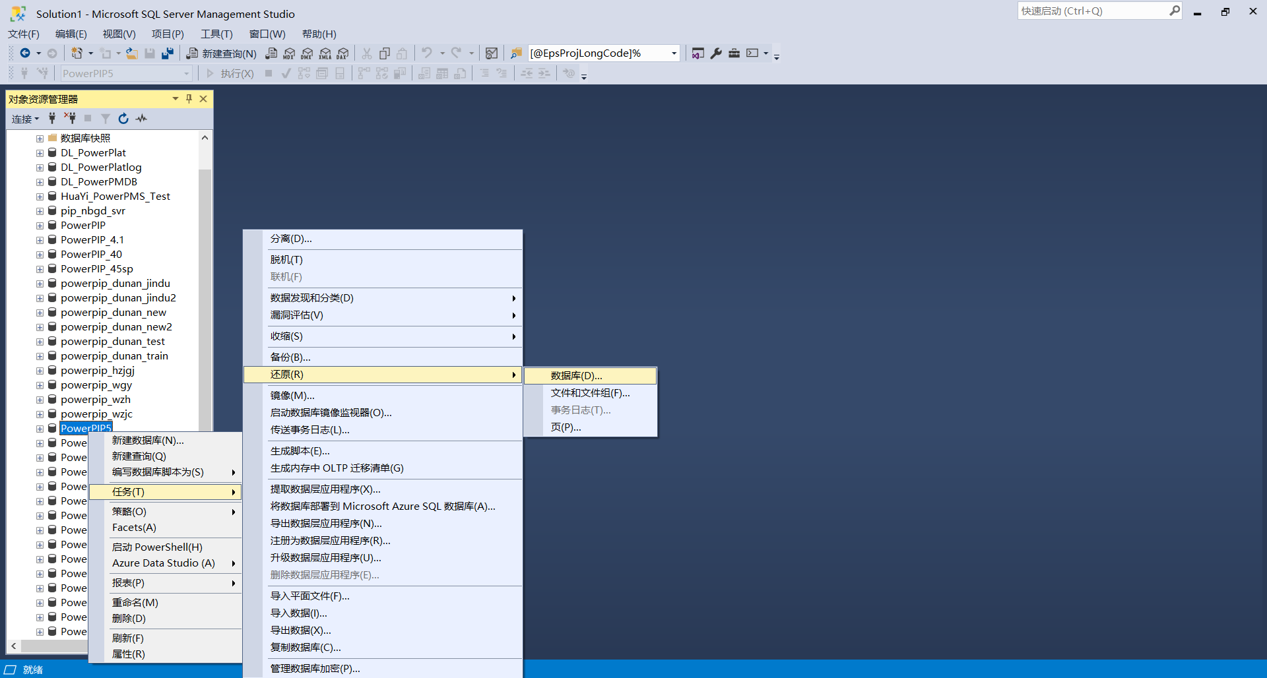Choose 备份(B)... from tasks menu

[383, 357]
